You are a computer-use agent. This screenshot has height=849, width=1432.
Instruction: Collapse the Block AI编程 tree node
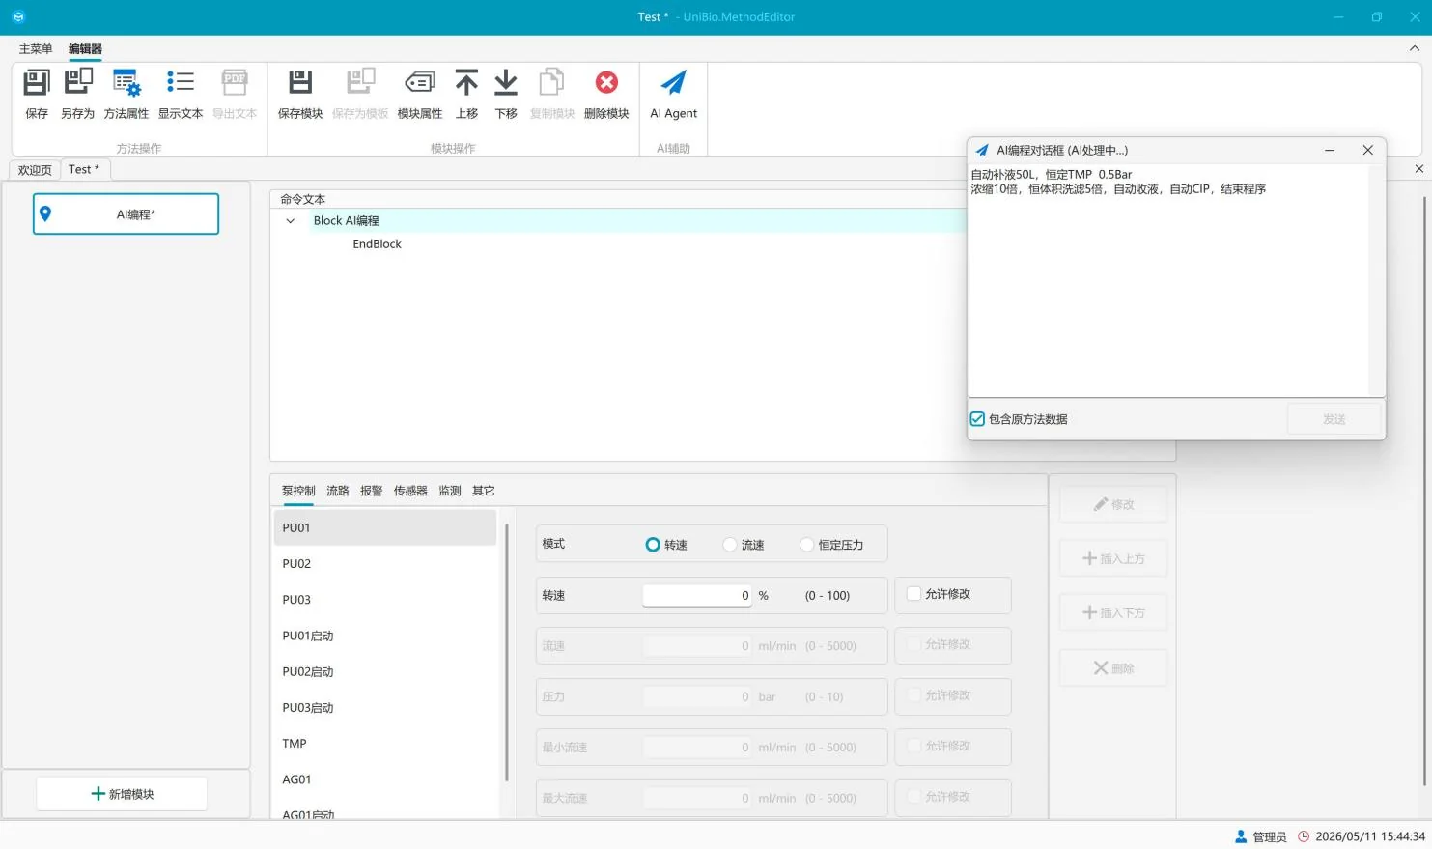tap(290, 221)
